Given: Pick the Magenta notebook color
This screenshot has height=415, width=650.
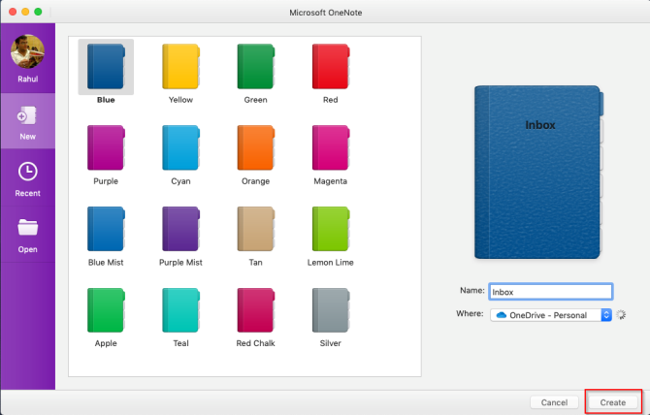Looking at the screenshot, I should pos(330,148).
